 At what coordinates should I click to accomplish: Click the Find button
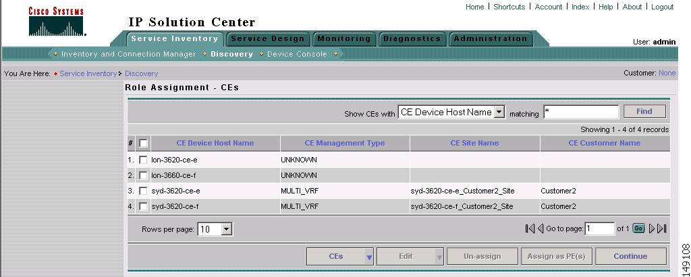[x=644, y=111]
